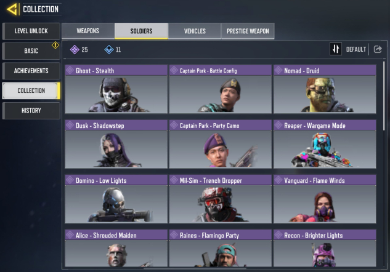
Task: Click the share icon beside Default
Action: point(378,49)
